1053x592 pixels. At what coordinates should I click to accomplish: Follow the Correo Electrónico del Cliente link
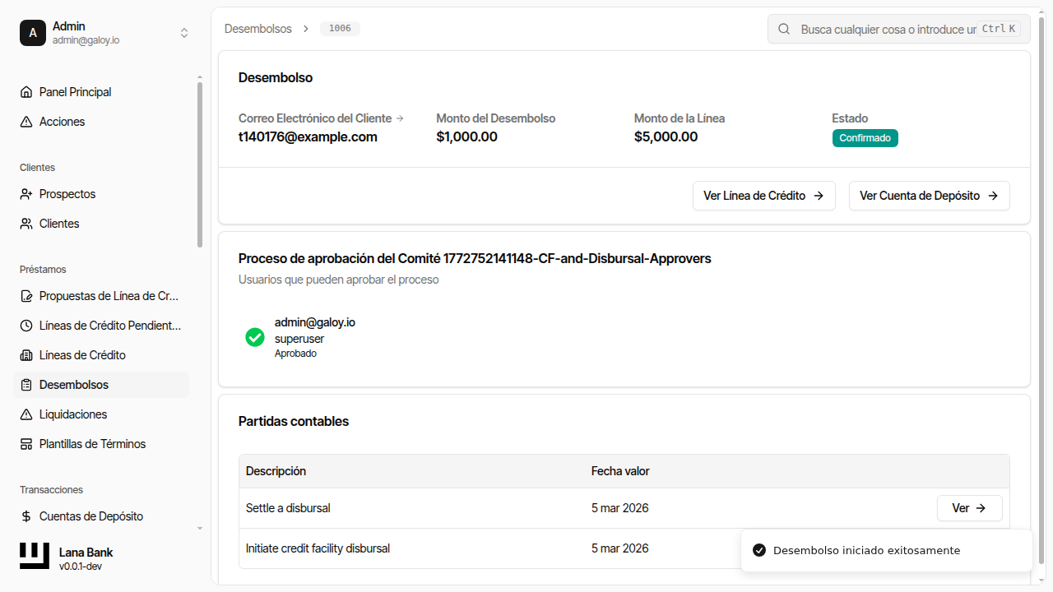[x=321, y=118]
